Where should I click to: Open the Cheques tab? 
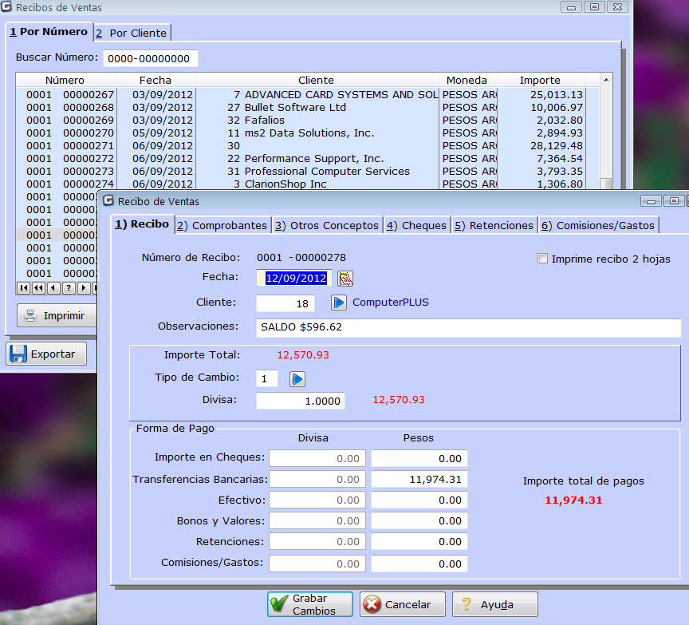pos(416,225)
